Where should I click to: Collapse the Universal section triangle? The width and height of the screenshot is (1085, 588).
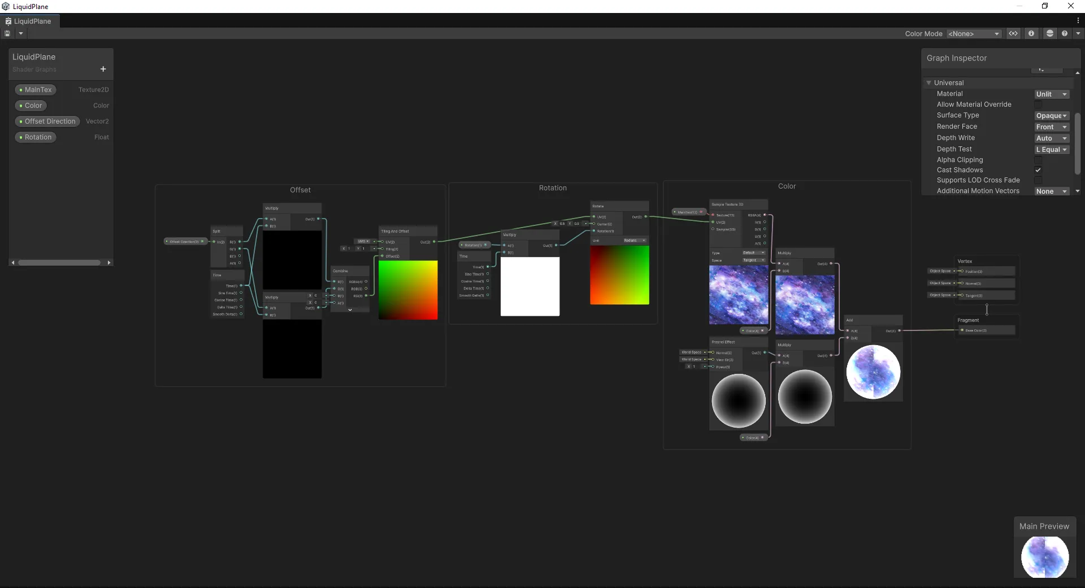tap(928, 83)
